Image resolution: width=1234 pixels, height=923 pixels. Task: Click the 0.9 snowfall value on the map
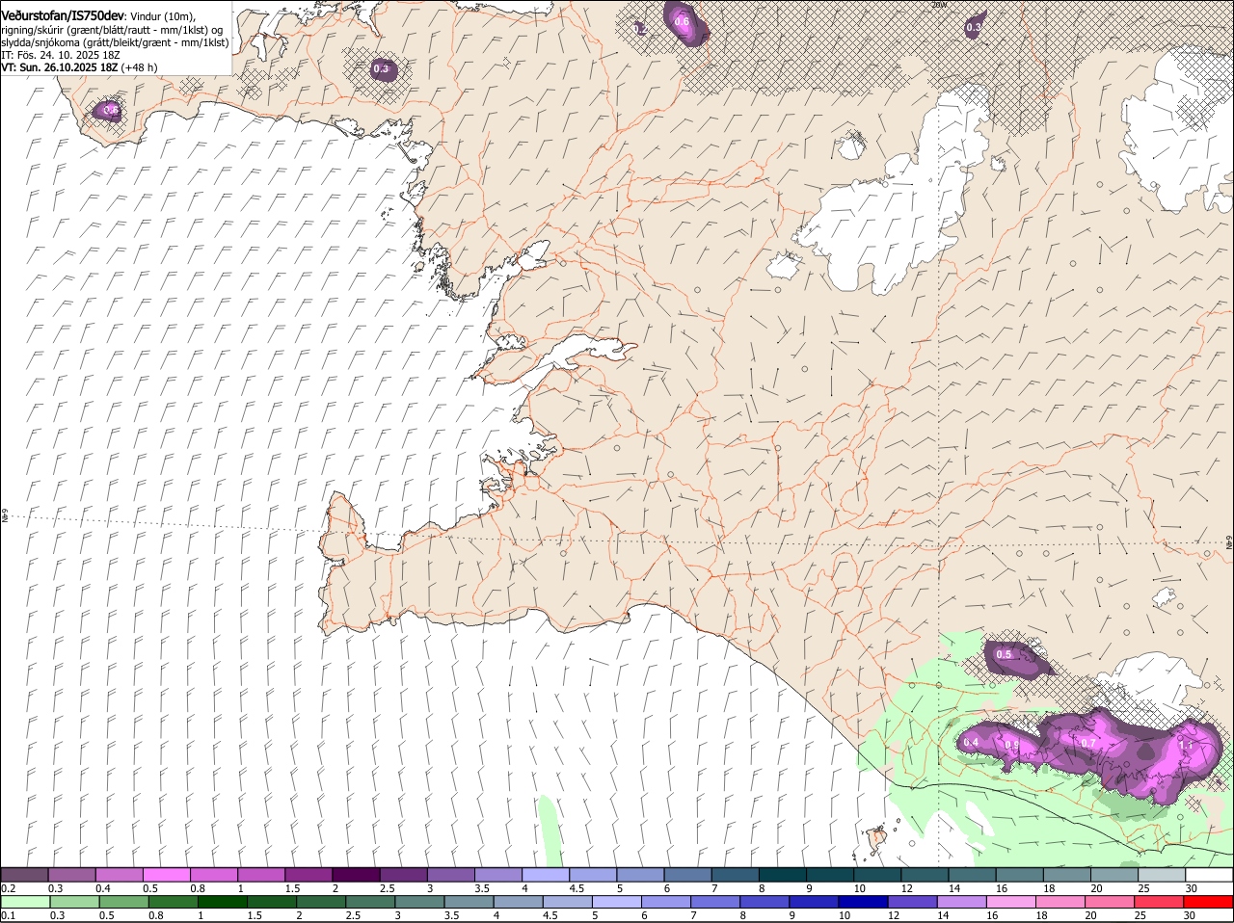(x=1011, y=745)
